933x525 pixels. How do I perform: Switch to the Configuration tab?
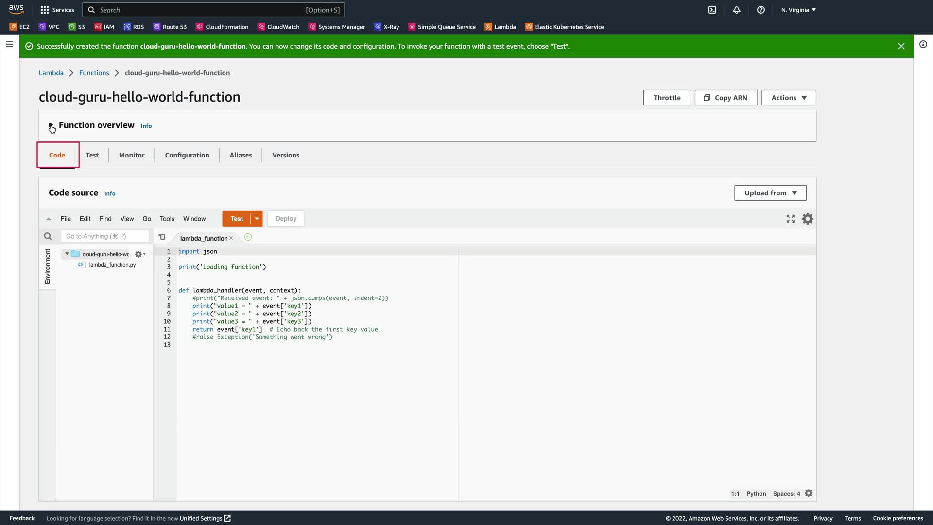(x=187, y=155)
